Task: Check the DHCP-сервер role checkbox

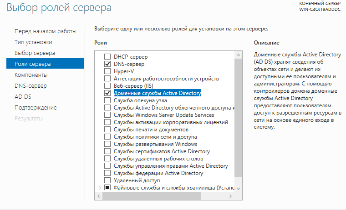Action: pos(107,57)
